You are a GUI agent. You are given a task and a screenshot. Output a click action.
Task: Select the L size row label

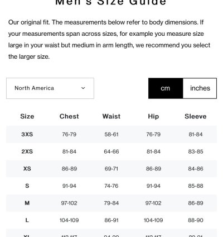coord(27,220)
